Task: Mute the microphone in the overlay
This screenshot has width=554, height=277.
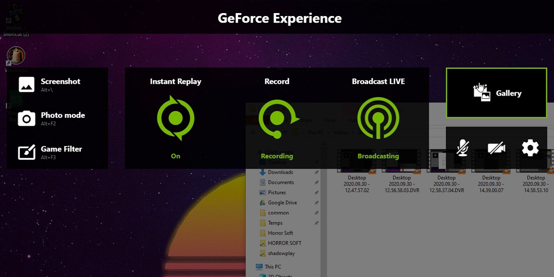Action: [462, 148]
